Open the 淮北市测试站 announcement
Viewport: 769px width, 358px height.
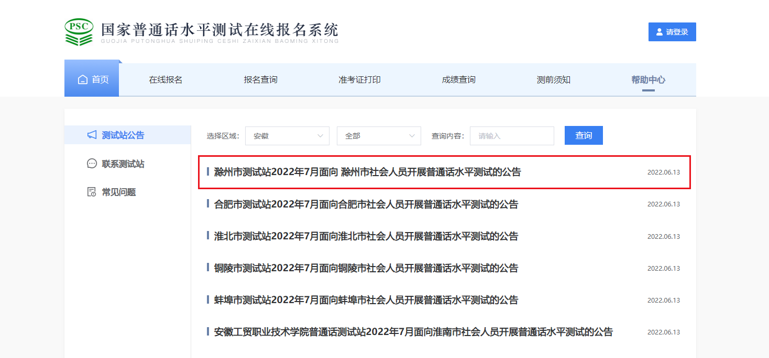[366, 236]
